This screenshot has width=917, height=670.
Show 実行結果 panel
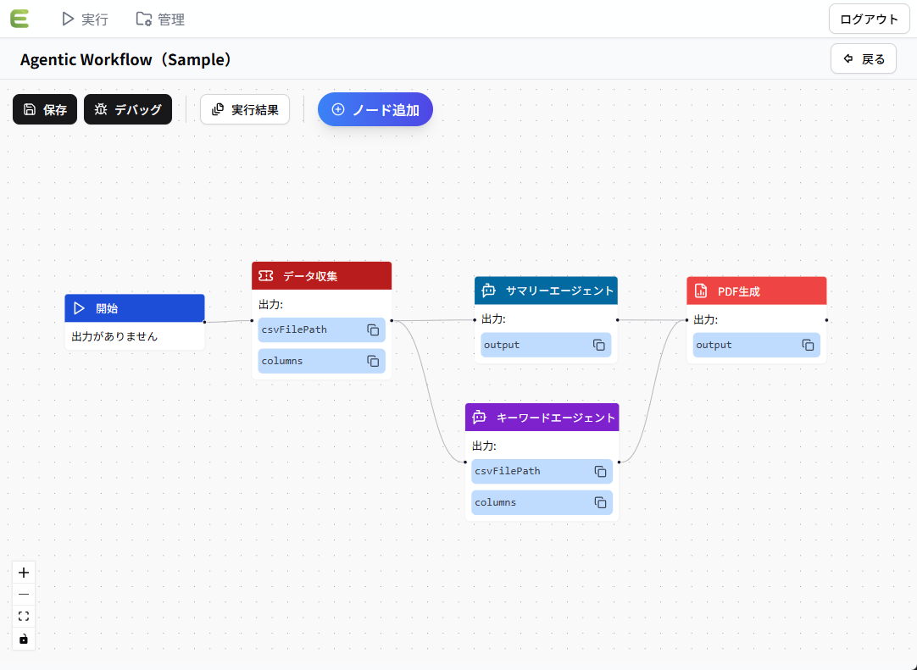click(245, 109)
